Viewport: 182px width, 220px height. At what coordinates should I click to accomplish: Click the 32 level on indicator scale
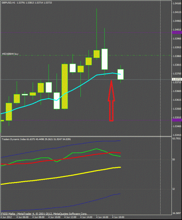tap(174, 189)
